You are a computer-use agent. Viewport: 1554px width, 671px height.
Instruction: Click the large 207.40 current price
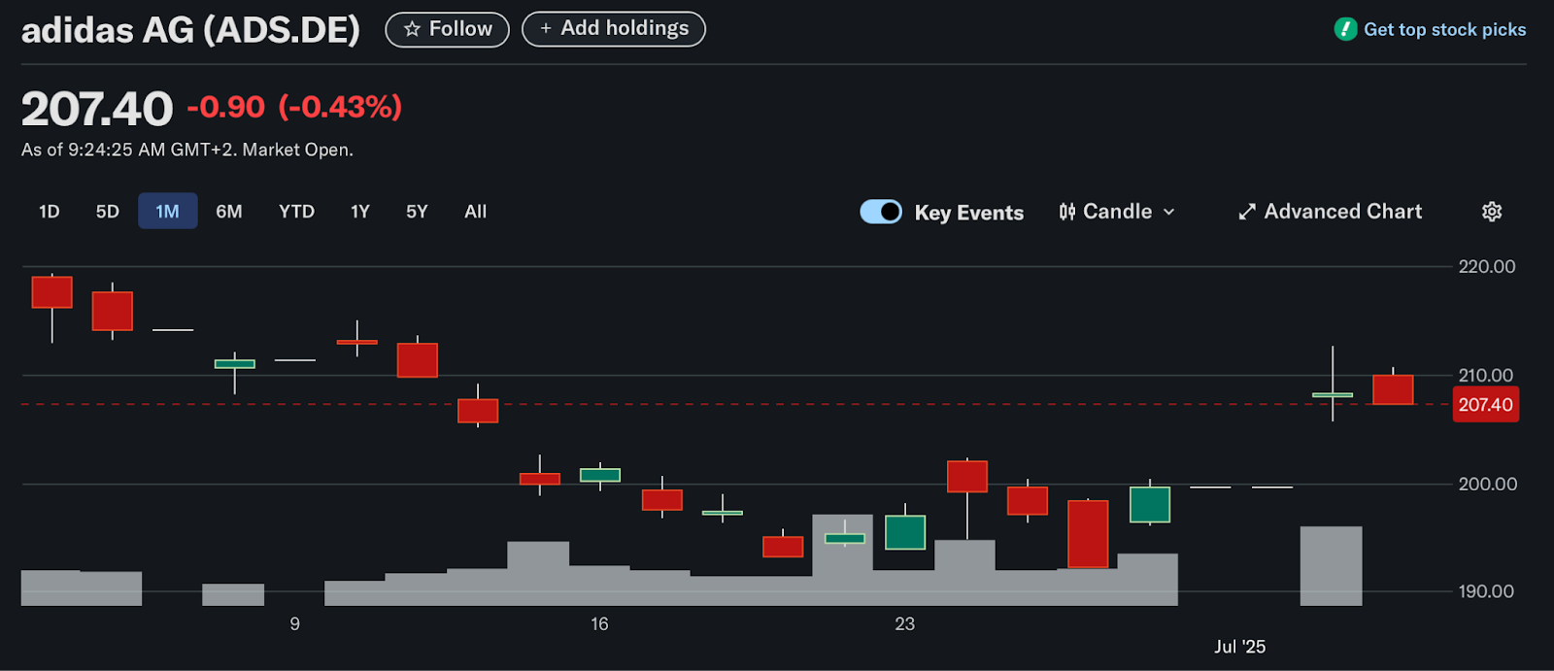coord(97,108)
